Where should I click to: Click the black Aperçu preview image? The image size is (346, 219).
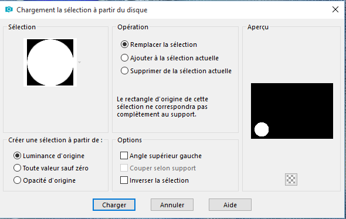[292, 111]
